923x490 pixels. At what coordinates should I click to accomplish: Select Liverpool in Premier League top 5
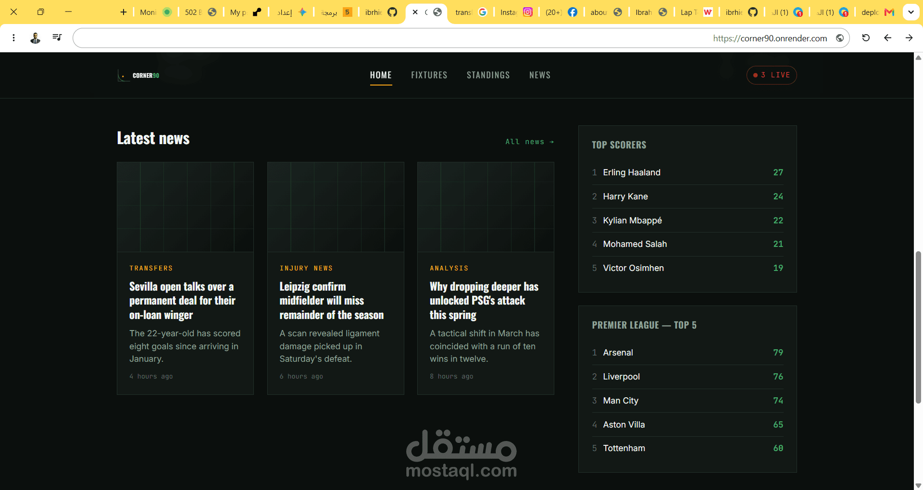[687, 377]
